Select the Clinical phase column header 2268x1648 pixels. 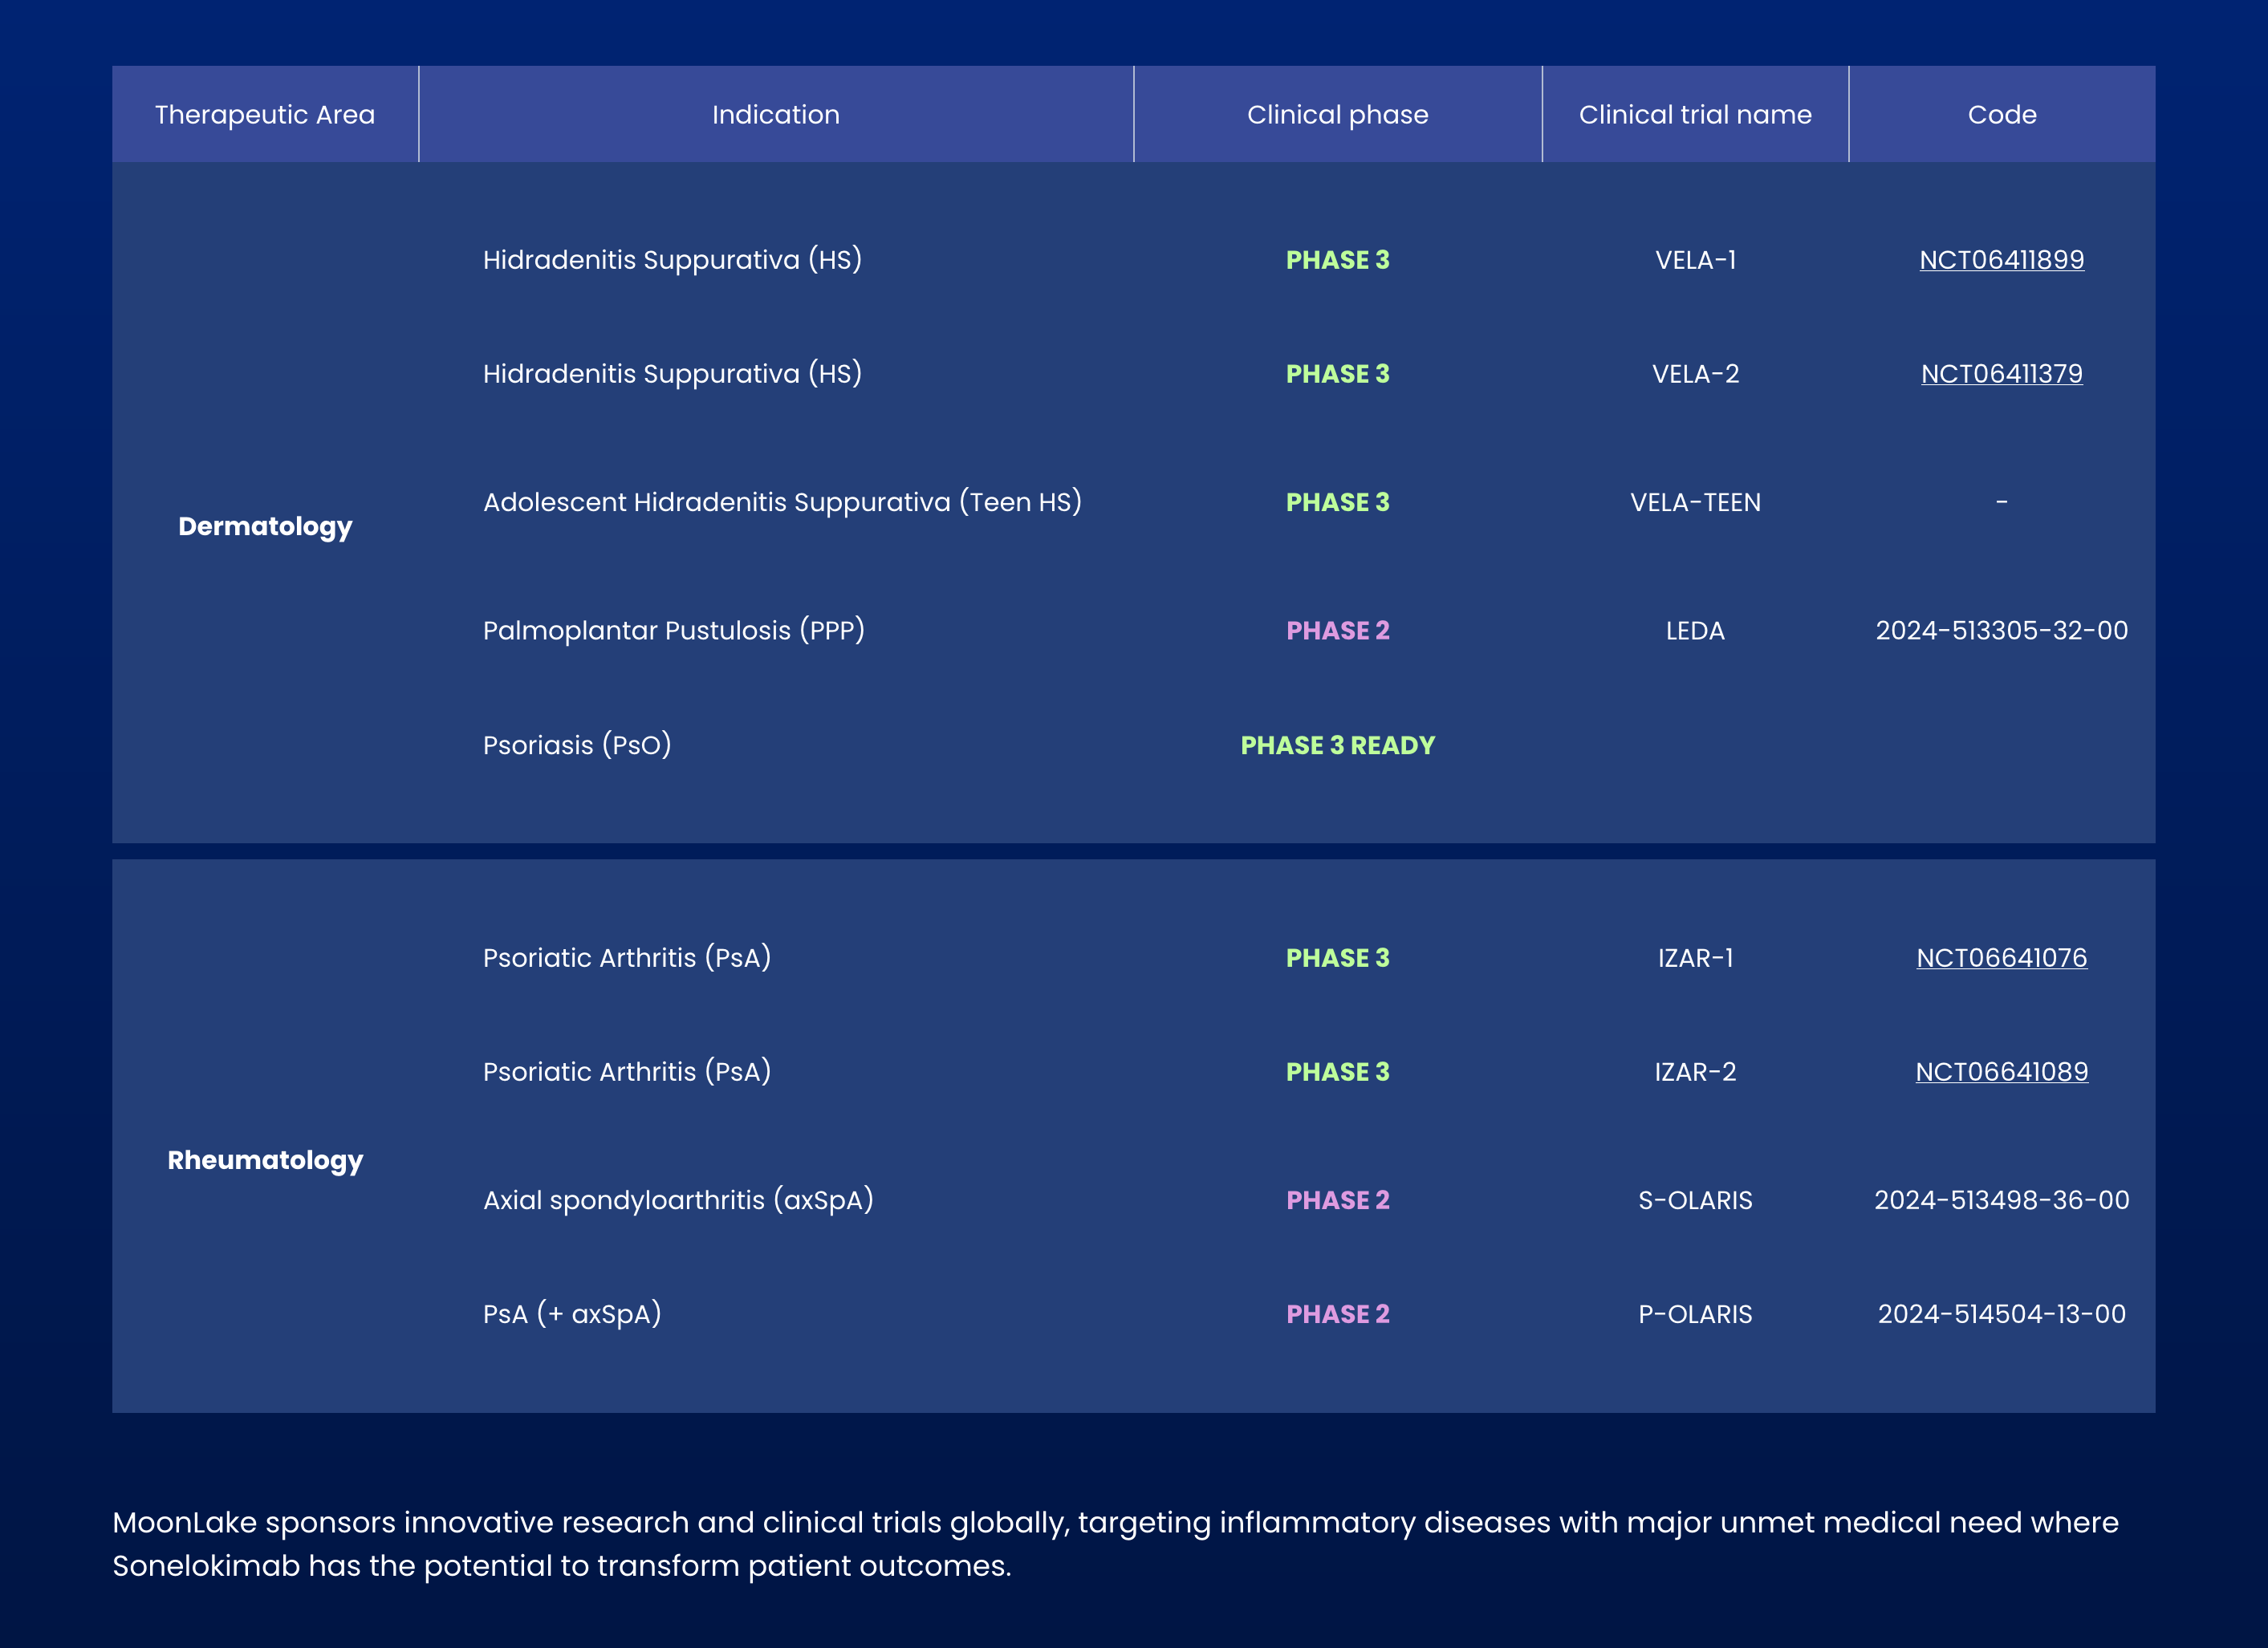[1337, 114]
